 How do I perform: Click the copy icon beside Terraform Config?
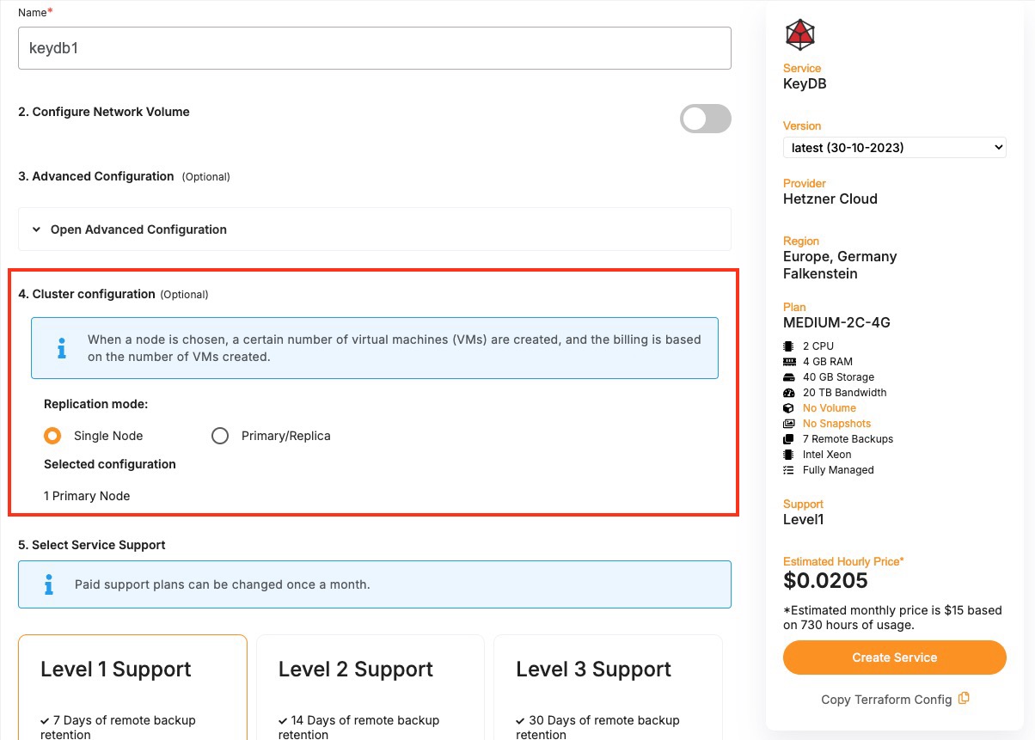(964, 699)
